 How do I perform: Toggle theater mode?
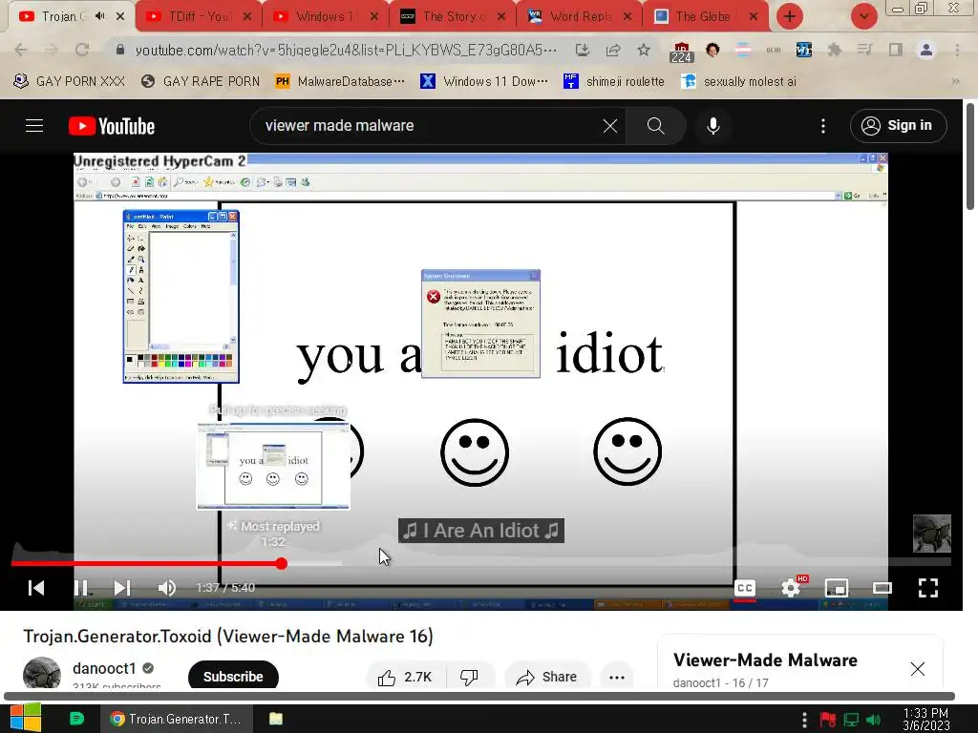click(882, 588)
